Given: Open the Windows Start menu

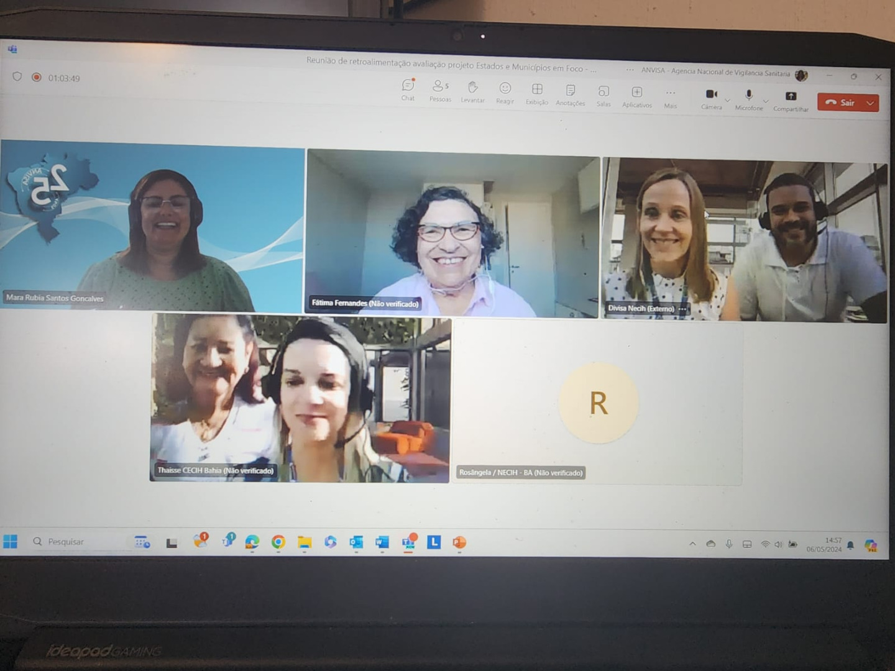Looking at the screenshot, I should click(11, 541).
